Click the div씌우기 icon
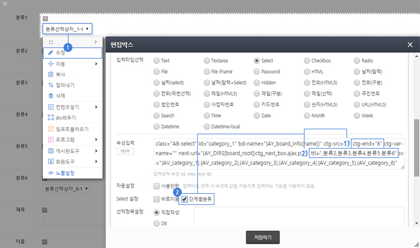This screenshot has height=248, width=420. (x=51, y=117)
